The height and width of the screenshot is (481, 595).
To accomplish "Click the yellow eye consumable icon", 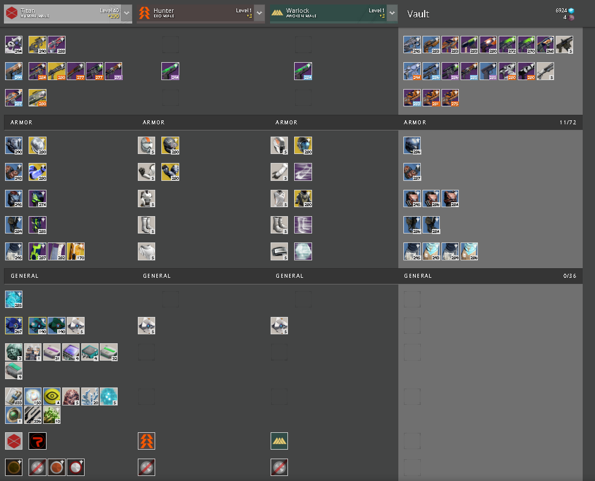I will 52,396.
